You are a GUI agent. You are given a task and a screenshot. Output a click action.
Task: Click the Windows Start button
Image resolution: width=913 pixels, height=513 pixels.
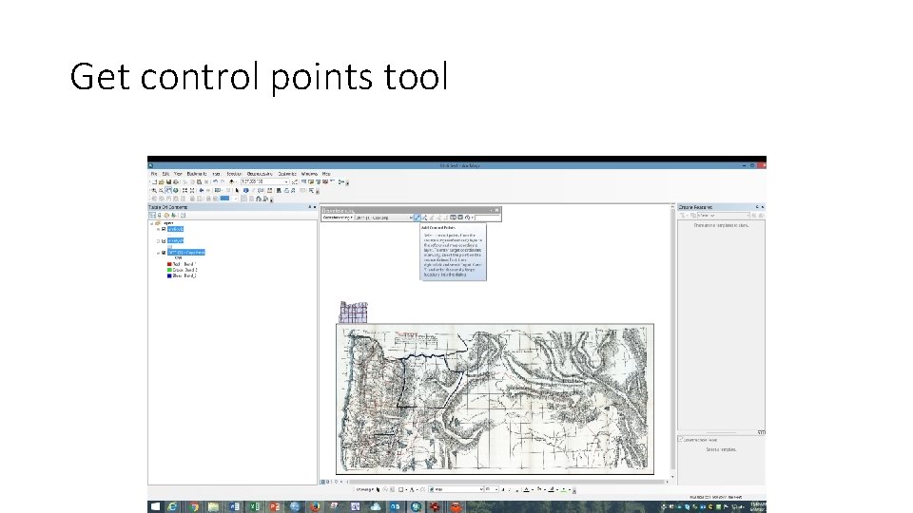[155, 506]
